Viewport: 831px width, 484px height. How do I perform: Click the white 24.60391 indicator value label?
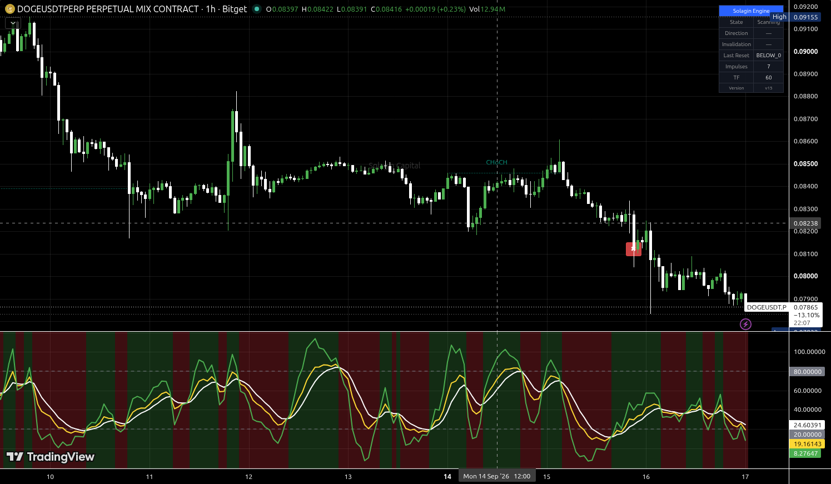[807, 425]
